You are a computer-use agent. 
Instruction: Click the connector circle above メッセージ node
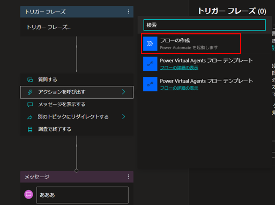[77, 171]
